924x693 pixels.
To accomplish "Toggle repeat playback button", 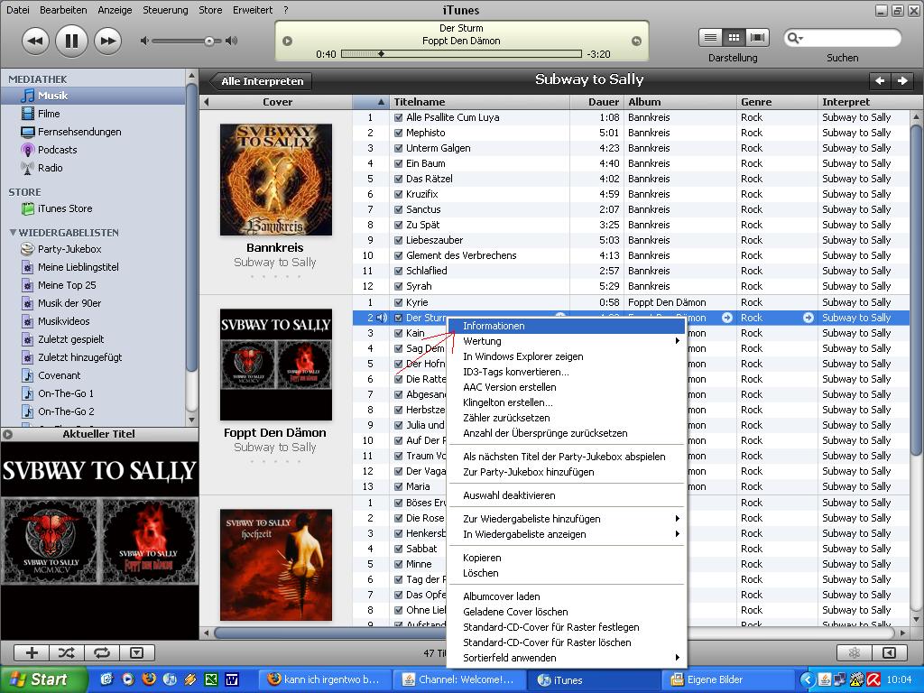I will tap(102, 652).
